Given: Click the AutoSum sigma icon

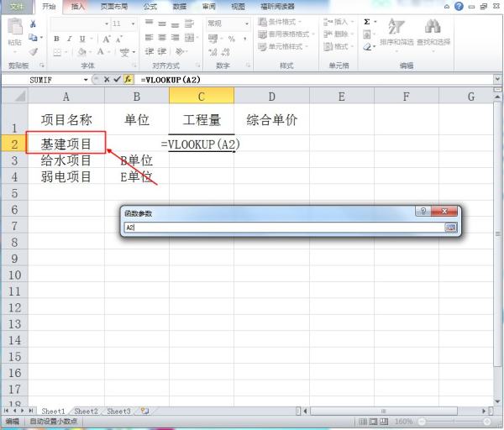Looking at the screenshot, I should coord(367,22).
